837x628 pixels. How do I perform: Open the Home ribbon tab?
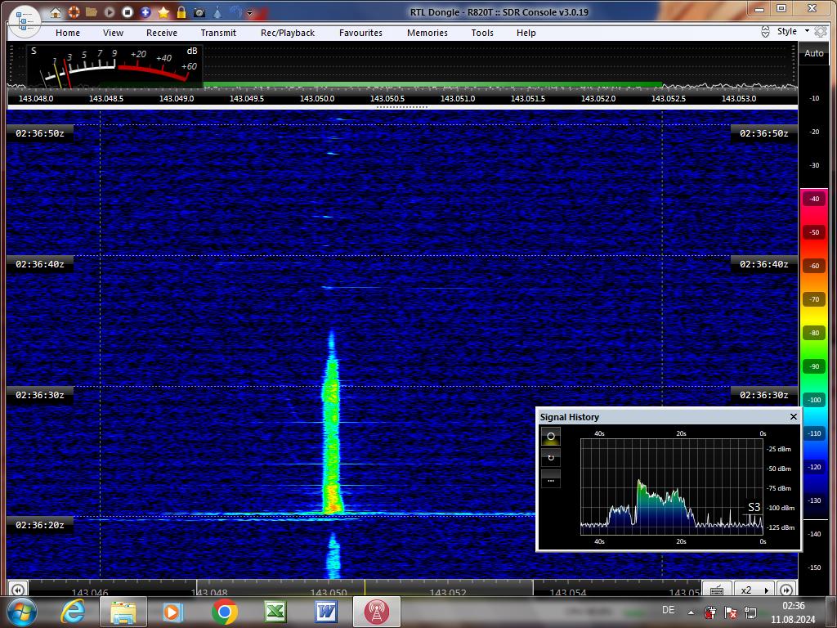(68, 33)
